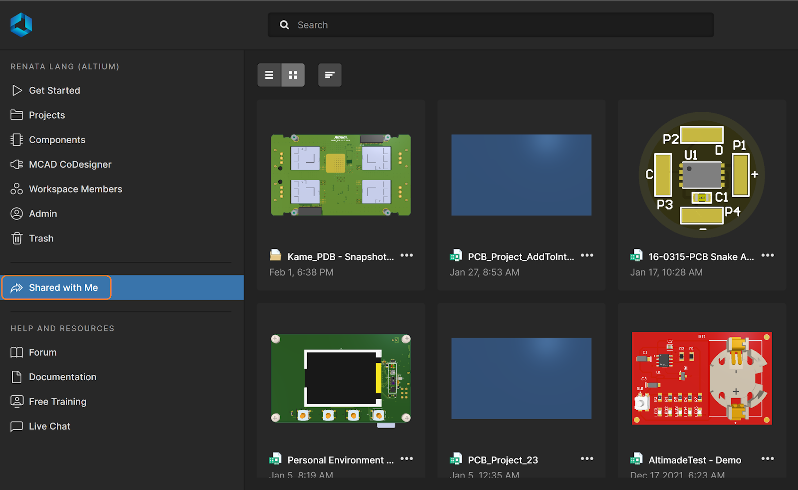Click the Altium logo in the top corner

click(x=22, y=24)
